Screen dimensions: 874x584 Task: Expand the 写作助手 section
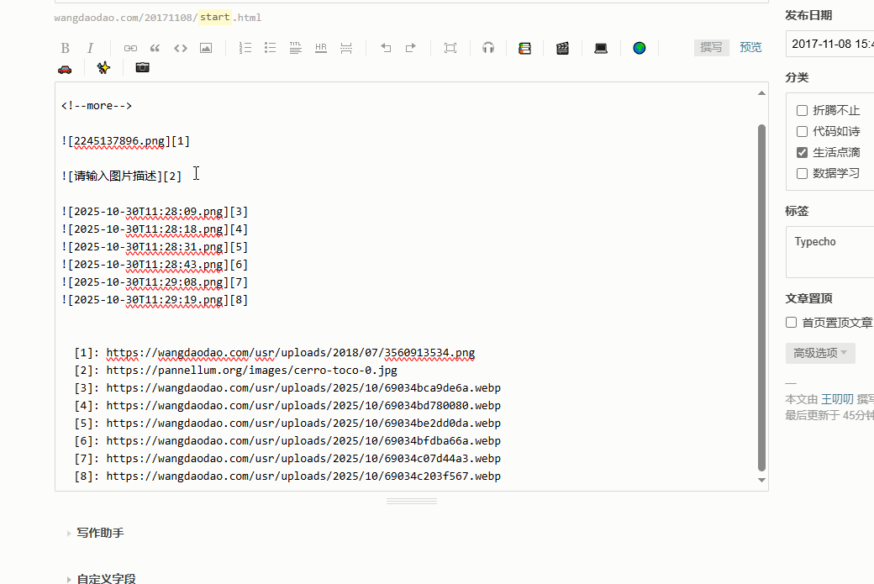pyautogui.click(x=100, y=533)
